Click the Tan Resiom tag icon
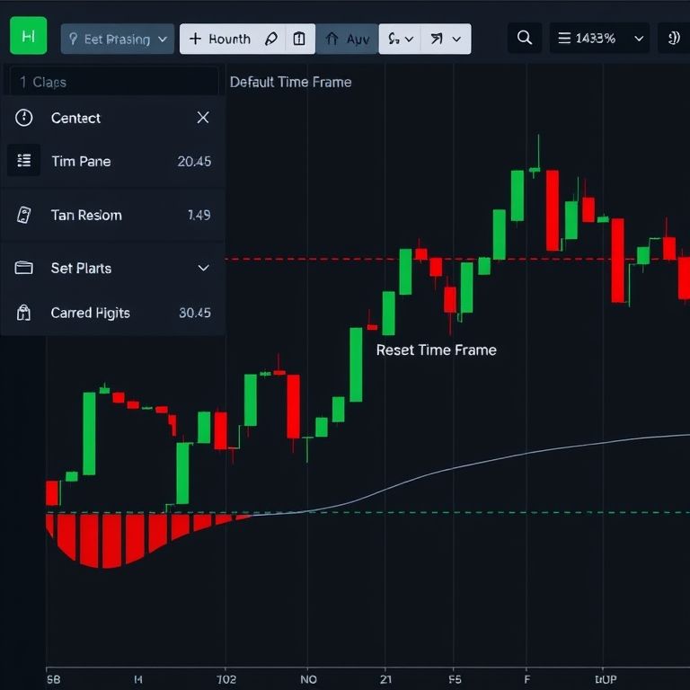Viewport: 690px width, 690px height. [x=24, y=215]
